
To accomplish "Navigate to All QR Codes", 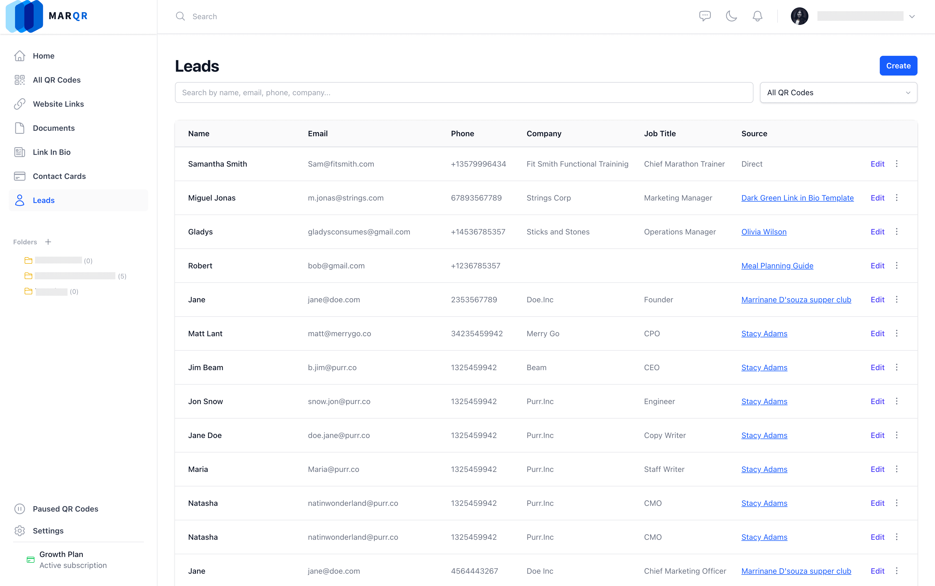I will pyautogui.click(x=57, y=80).
